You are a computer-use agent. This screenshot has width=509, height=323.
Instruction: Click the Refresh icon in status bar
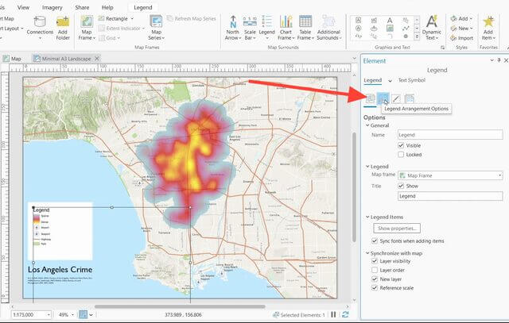pos(345,314)
